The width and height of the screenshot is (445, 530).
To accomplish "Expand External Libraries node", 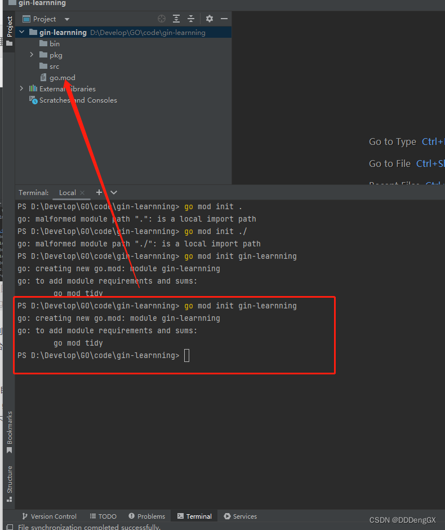I will click(21, 89).
